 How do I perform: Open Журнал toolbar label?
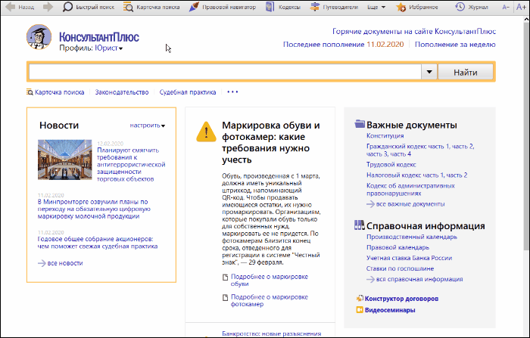tap(478, 7)
